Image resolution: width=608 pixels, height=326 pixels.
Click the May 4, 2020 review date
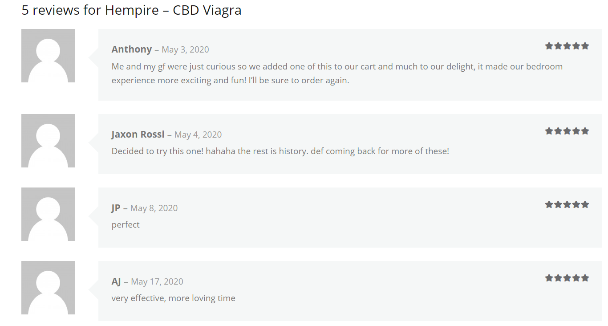(x=198, y=134)
